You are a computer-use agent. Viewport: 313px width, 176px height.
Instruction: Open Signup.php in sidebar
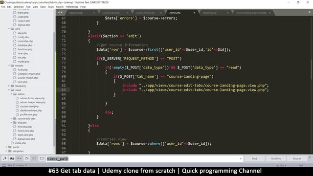(x=24, y=25)
